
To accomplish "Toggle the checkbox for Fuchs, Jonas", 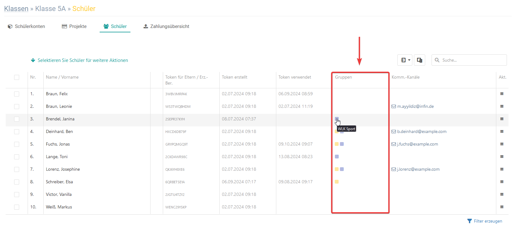I will pyautogui.click(x=17, y=144).
